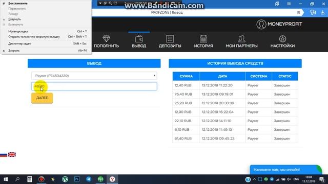Open the browser bookmarks collections icon

tap(277, 4)
